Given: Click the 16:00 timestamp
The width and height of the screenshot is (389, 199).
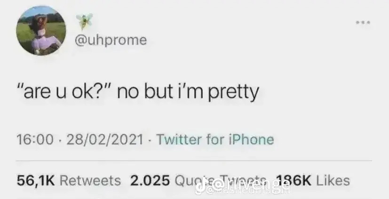Looking at the screenshot, I should 35,139.
